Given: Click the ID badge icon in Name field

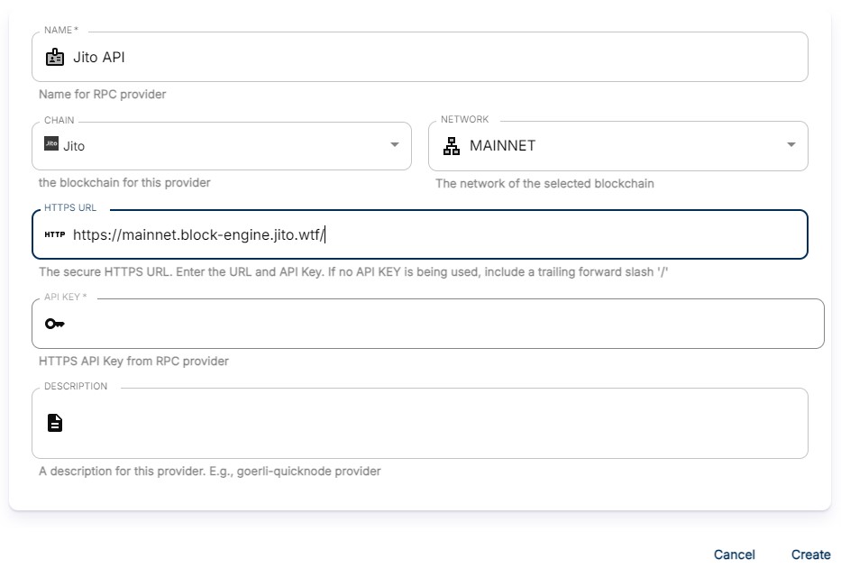Looking at the screenshot, I should 55,57.
